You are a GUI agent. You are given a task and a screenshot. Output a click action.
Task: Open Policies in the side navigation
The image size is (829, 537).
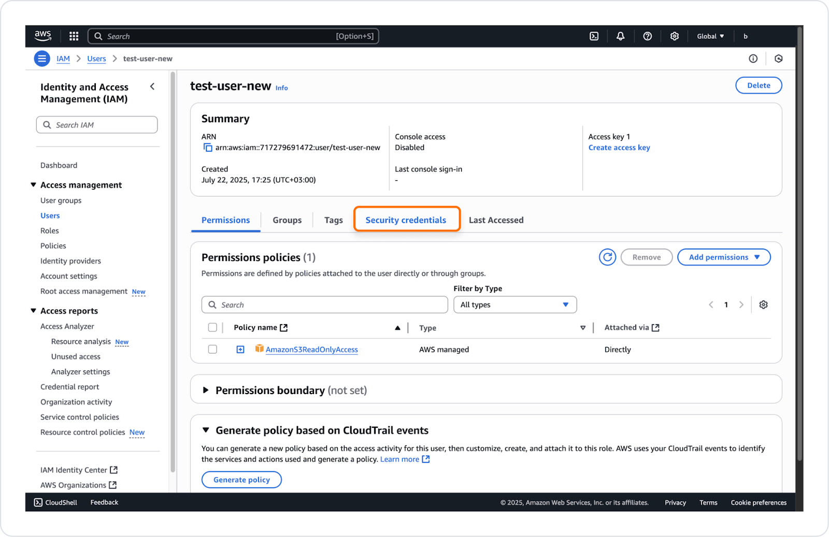(53, 245)
